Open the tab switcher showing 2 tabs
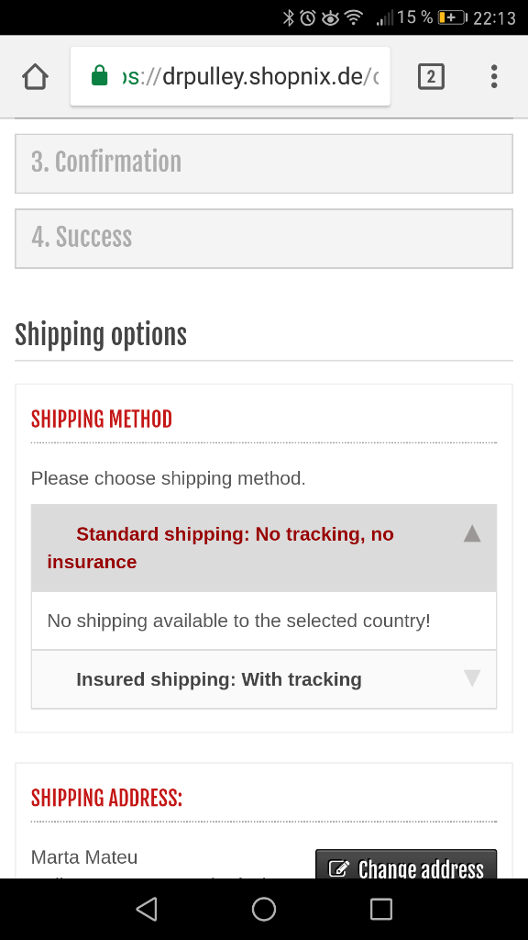The width and height of the screenshot is (528, 940). pos(431,77)
